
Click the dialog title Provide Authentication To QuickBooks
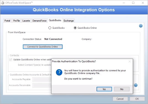(74, 61)
